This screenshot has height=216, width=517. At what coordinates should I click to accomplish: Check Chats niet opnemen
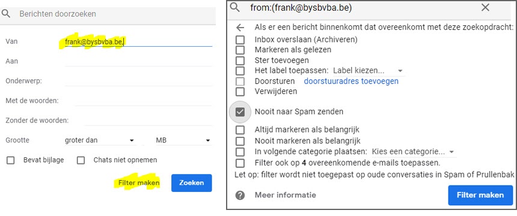click(81, 160)
